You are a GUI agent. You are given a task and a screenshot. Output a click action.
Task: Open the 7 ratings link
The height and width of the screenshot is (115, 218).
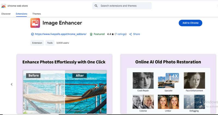(x=120, y=34)
